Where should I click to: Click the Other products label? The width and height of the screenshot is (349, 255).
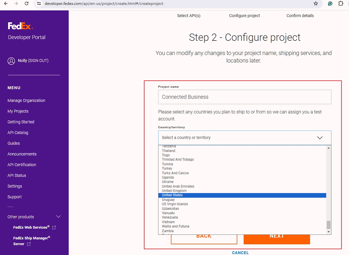(20, 217)
